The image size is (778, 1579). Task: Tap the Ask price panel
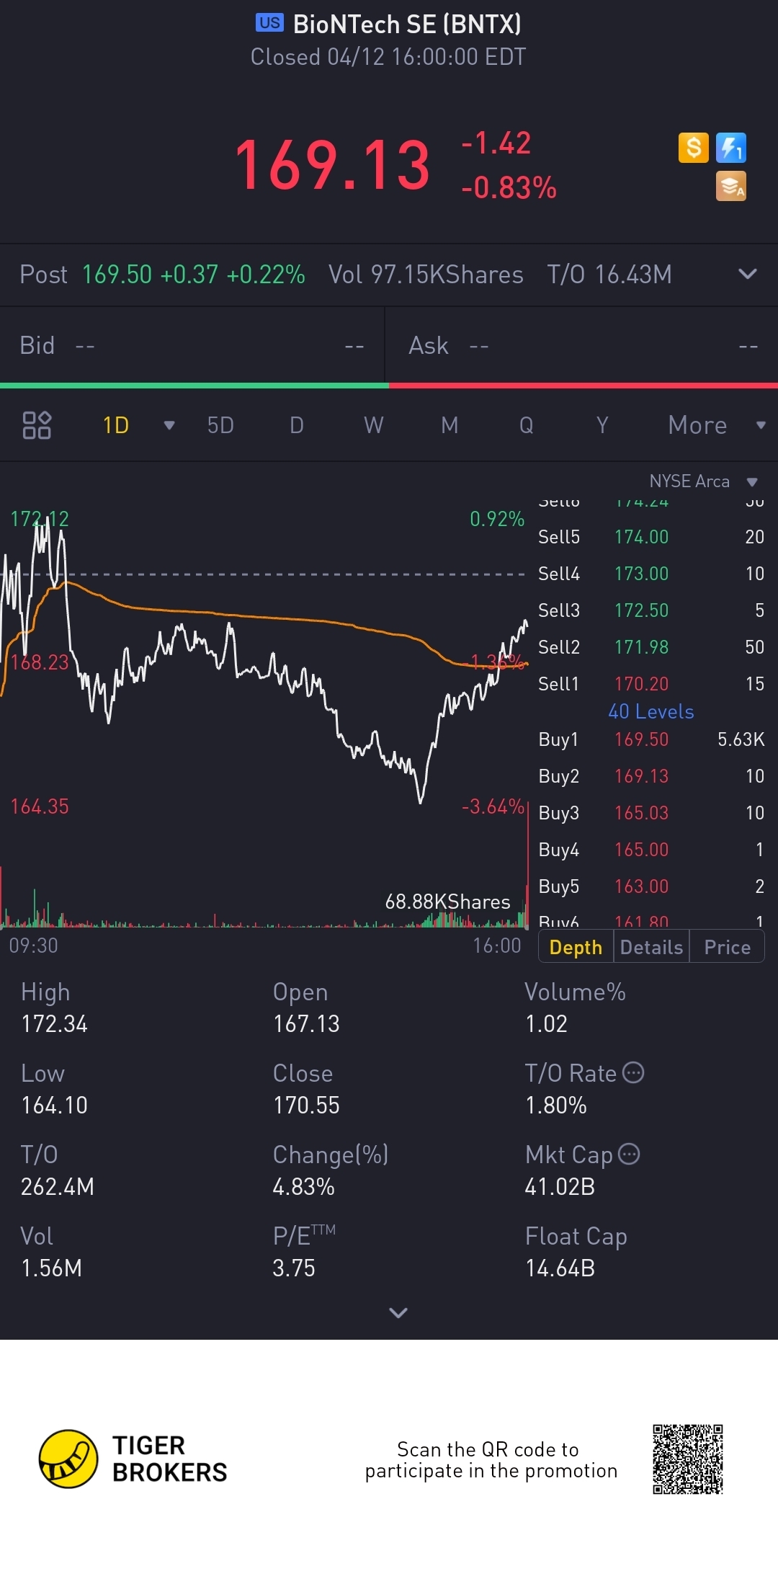click(582, 345)
